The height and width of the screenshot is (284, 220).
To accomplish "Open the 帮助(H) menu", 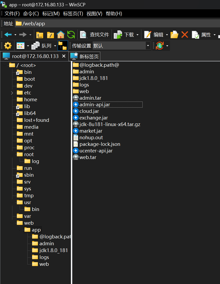I will tap(114, 14).
